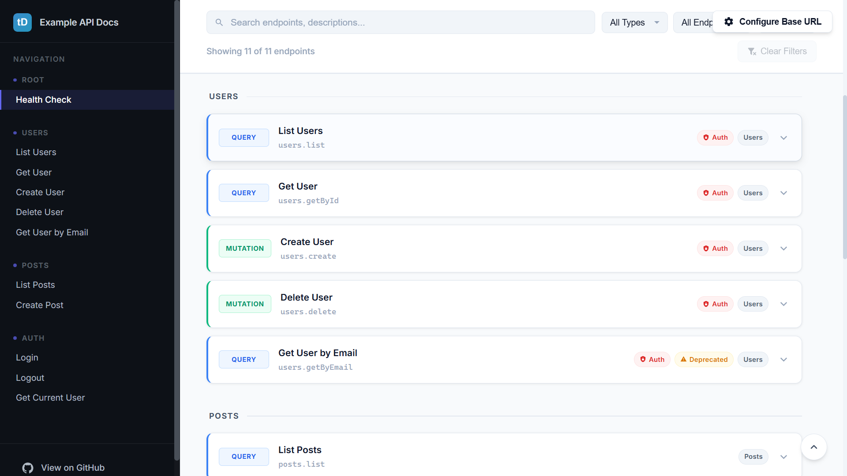Click the AUTH section header in sidebar
Screen dimensions: 847x476
click(x=33, y=338)
